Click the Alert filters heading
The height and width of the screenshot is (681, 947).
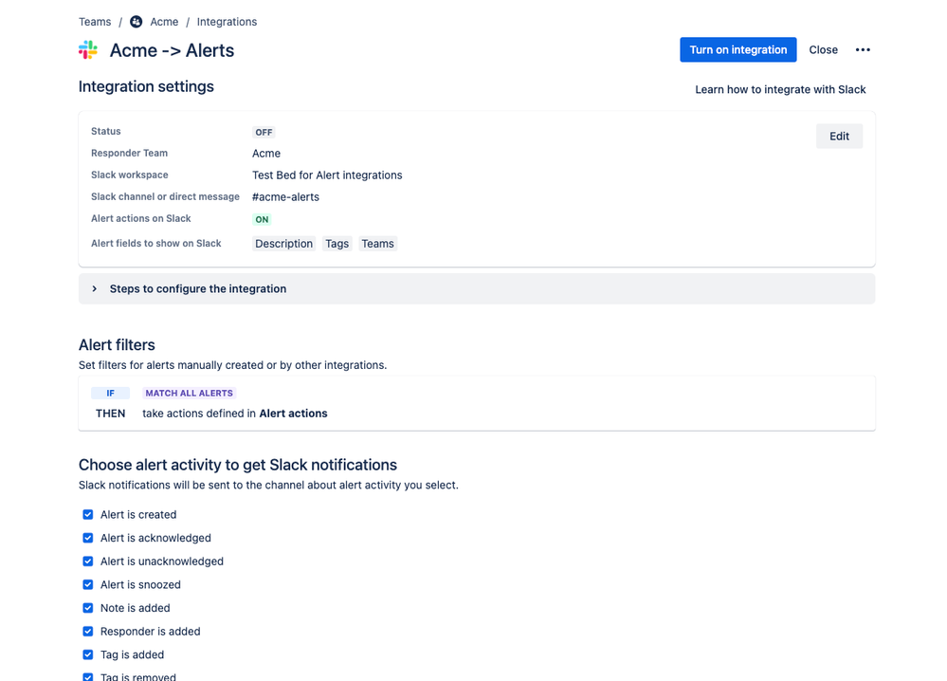click(x=117, y=345)
